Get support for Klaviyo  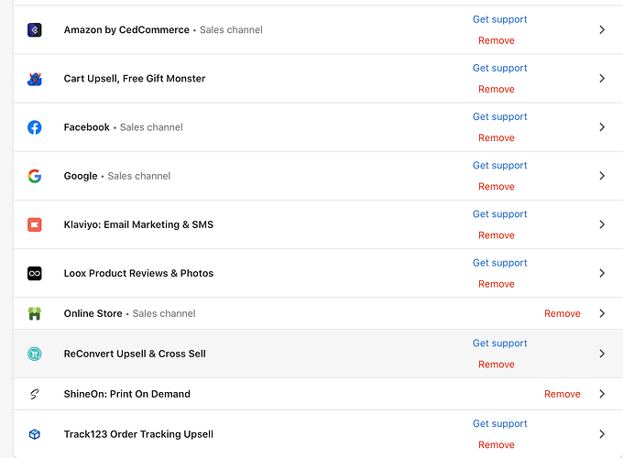(499, 214)
